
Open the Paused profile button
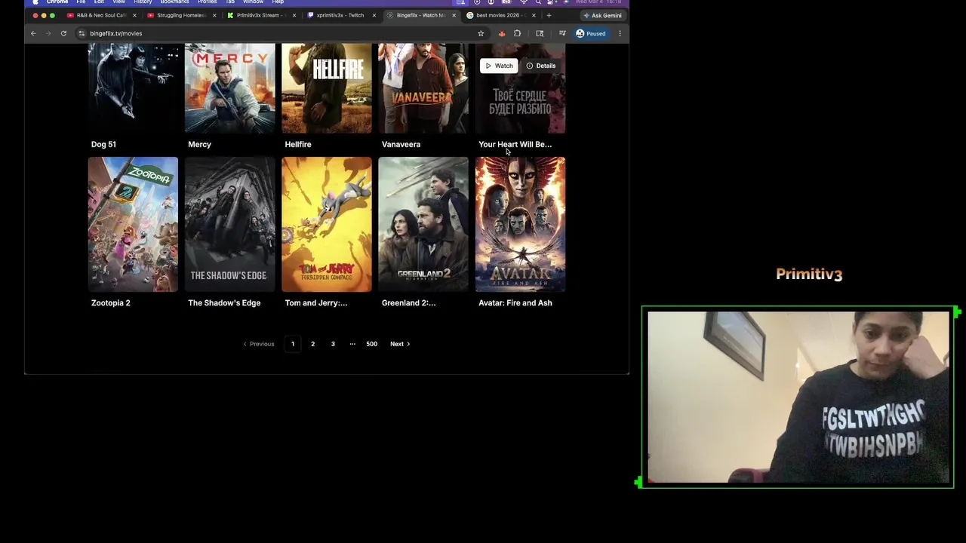tap(591, 33)
